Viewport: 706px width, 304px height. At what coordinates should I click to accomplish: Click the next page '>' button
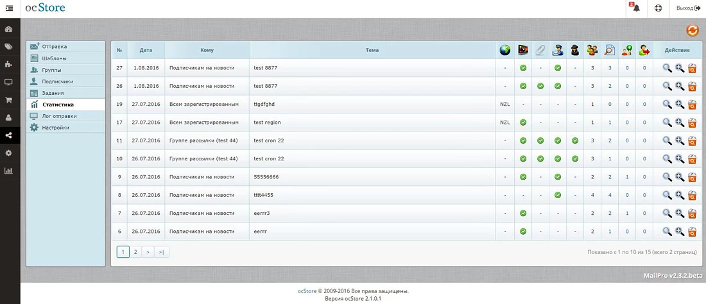click(148, 252)
